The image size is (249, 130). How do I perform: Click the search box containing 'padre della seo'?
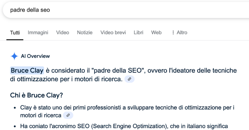(126, 10)
